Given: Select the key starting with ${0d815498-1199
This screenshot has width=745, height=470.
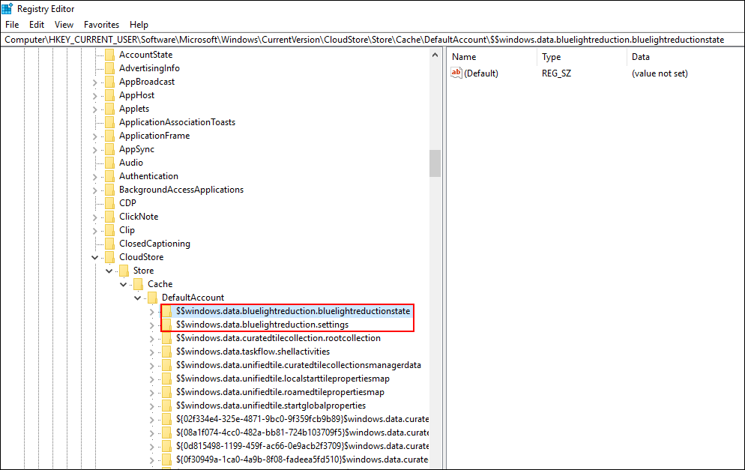Looking at the screenshot, I should click(302, 446).
